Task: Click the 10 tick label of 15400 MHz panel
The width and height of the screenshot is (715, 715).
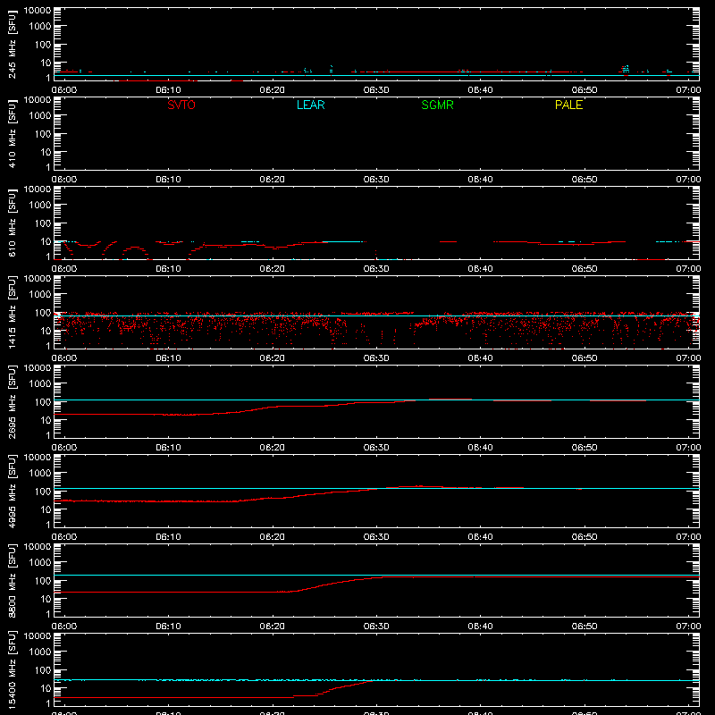Action: (x=46, y=688)
